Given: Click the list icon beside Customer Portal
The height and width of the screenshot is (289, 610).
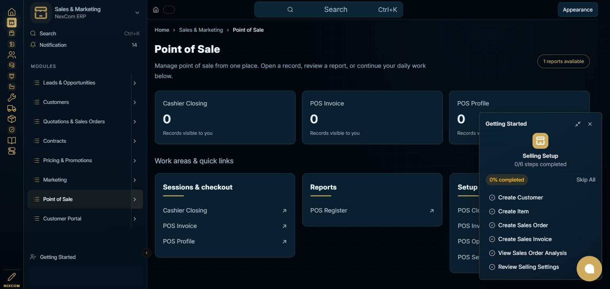Looking at the screenshot, I should point(37,219).
